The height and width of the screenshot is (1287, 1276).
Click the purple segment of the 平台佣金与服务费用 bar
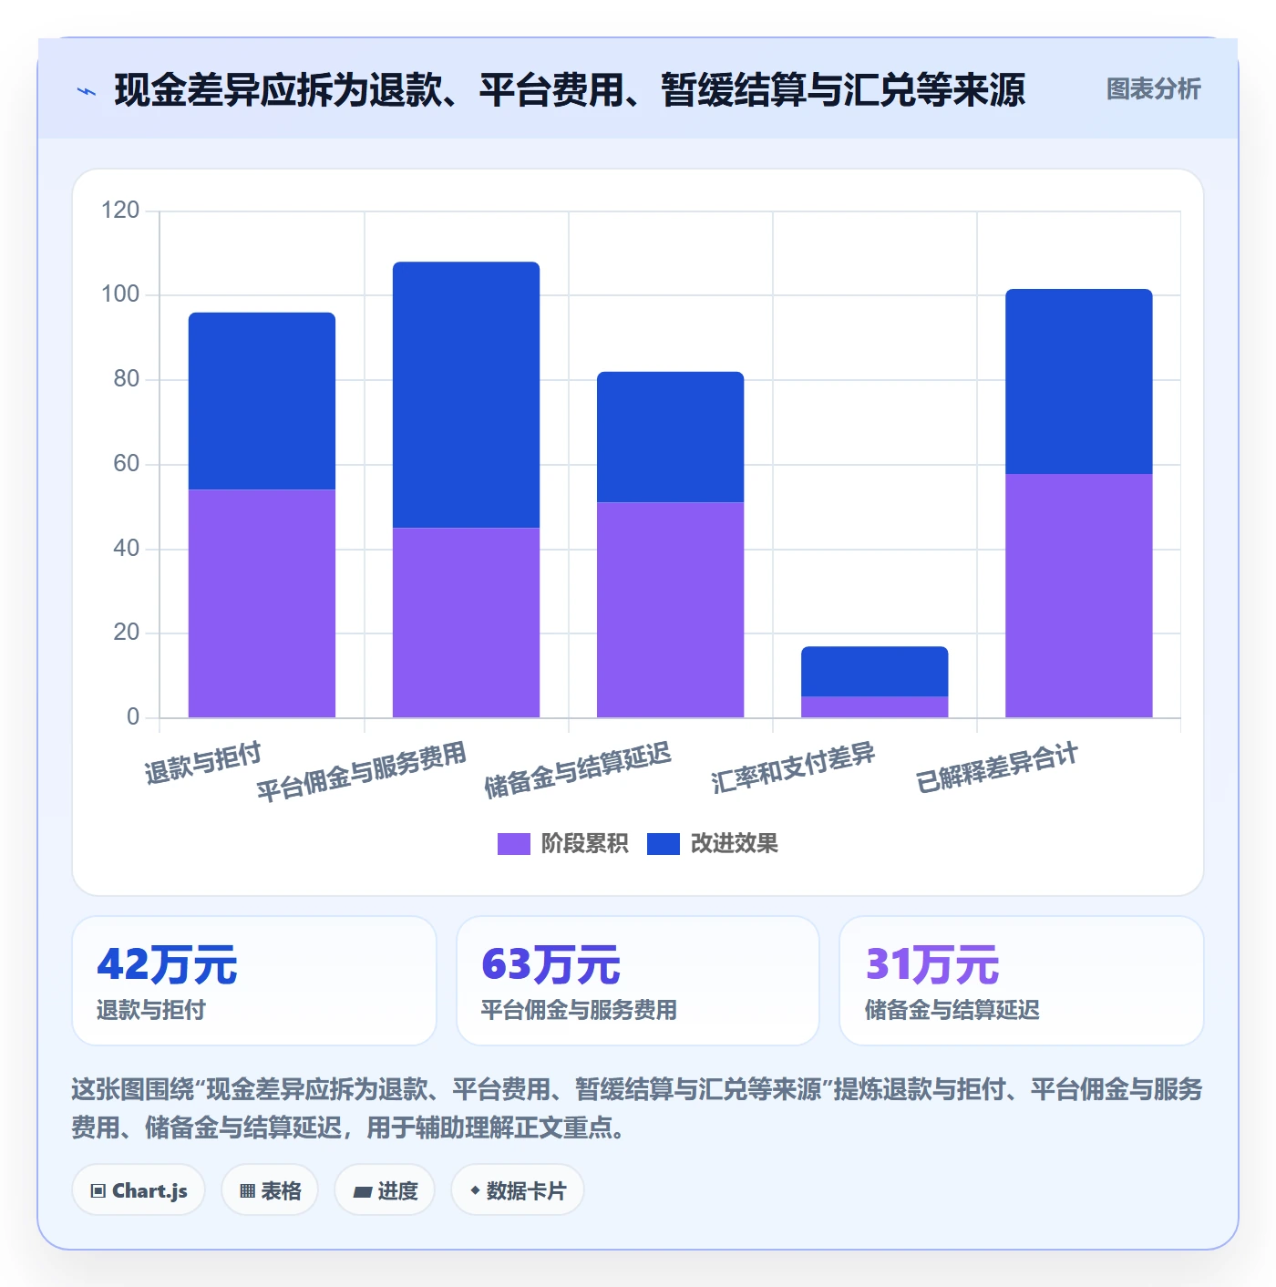466,623
